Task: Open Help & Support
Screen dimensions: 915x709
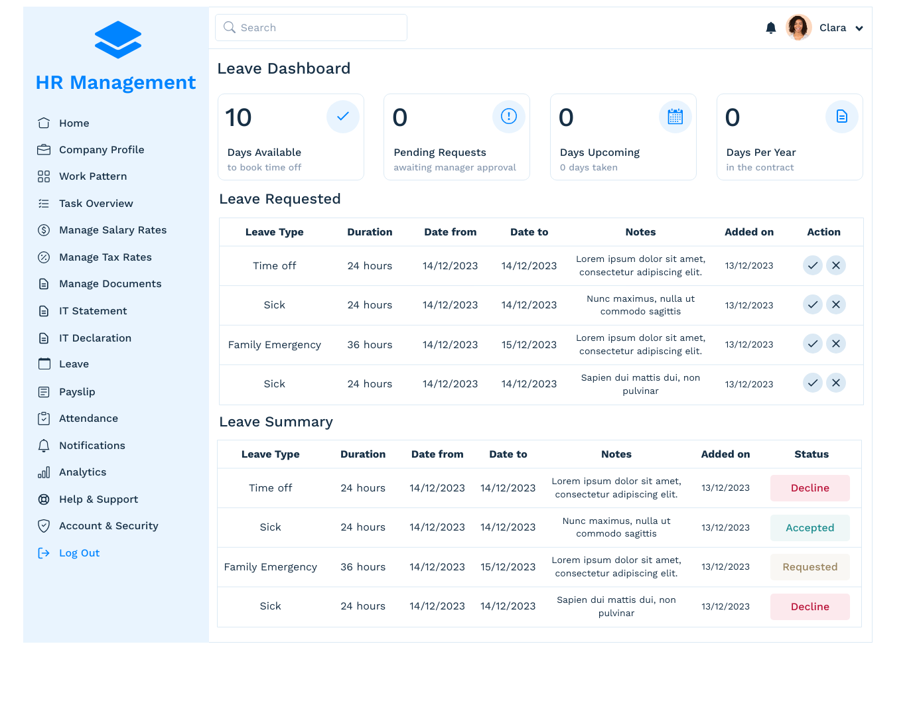Action: click(98, 499)
